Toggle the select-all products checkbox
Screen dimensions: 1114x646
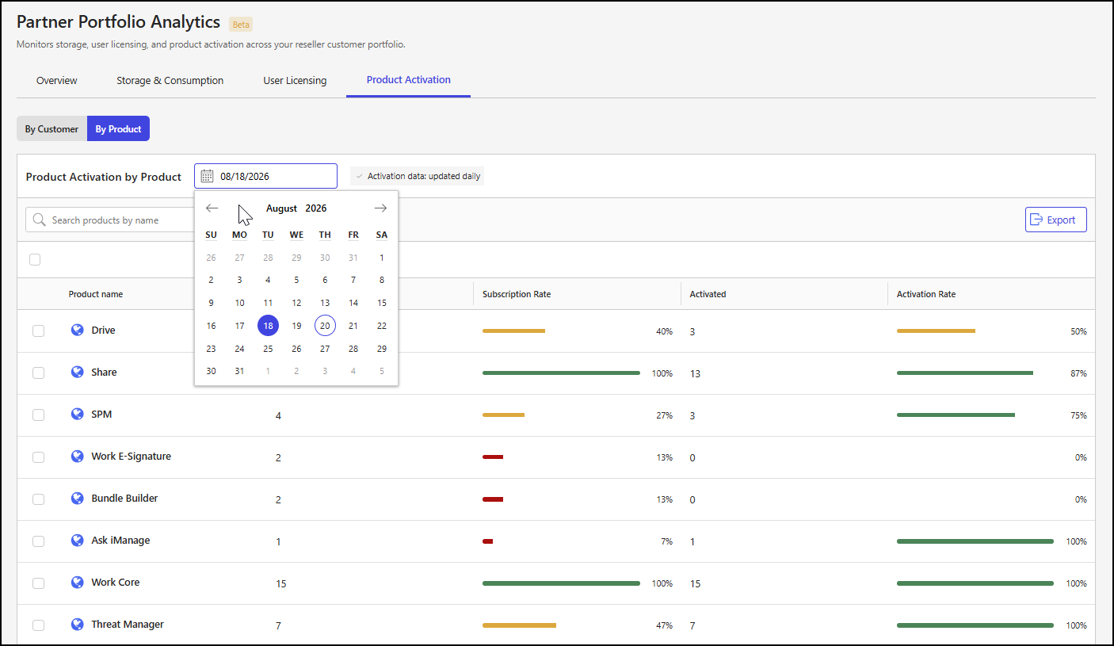35,259
